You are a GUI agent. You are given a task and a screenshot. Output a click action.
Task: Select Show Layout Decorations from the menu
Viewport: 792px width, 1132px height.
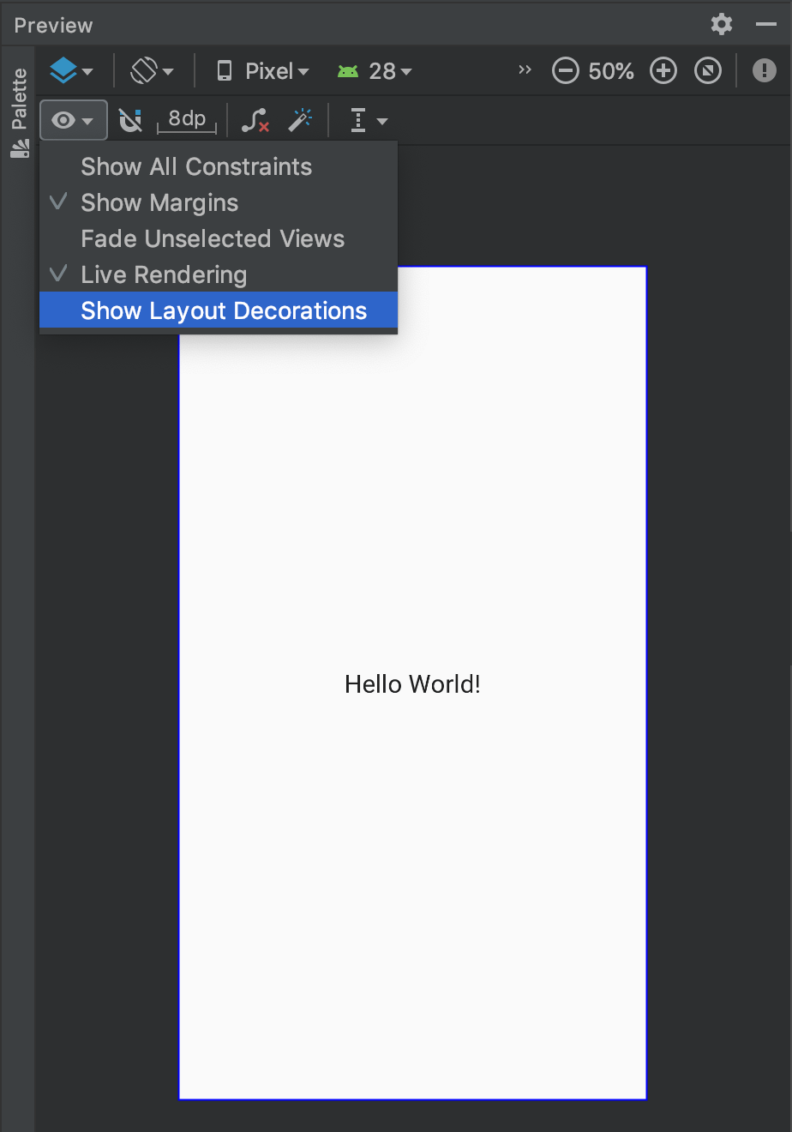coord(218,310)
